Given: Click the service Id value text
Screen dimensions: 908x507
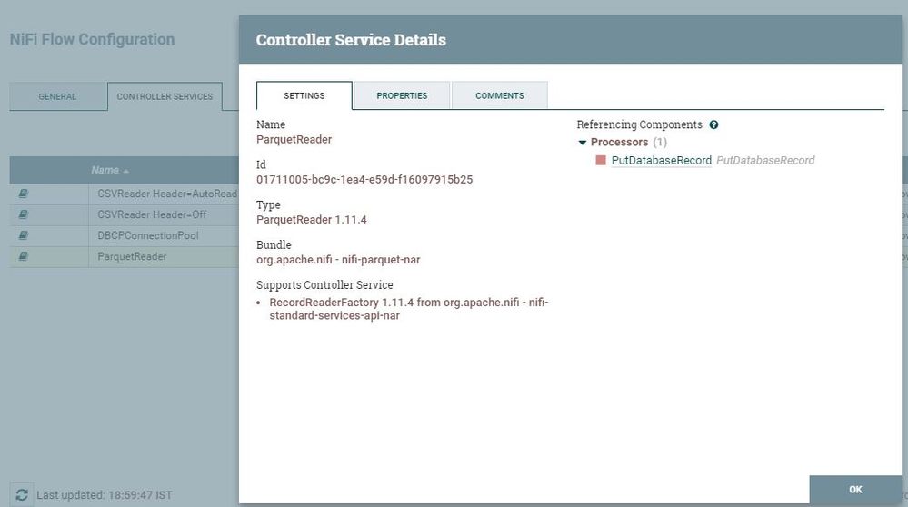Looking at the screenshot, I should [x=364, y=179].
